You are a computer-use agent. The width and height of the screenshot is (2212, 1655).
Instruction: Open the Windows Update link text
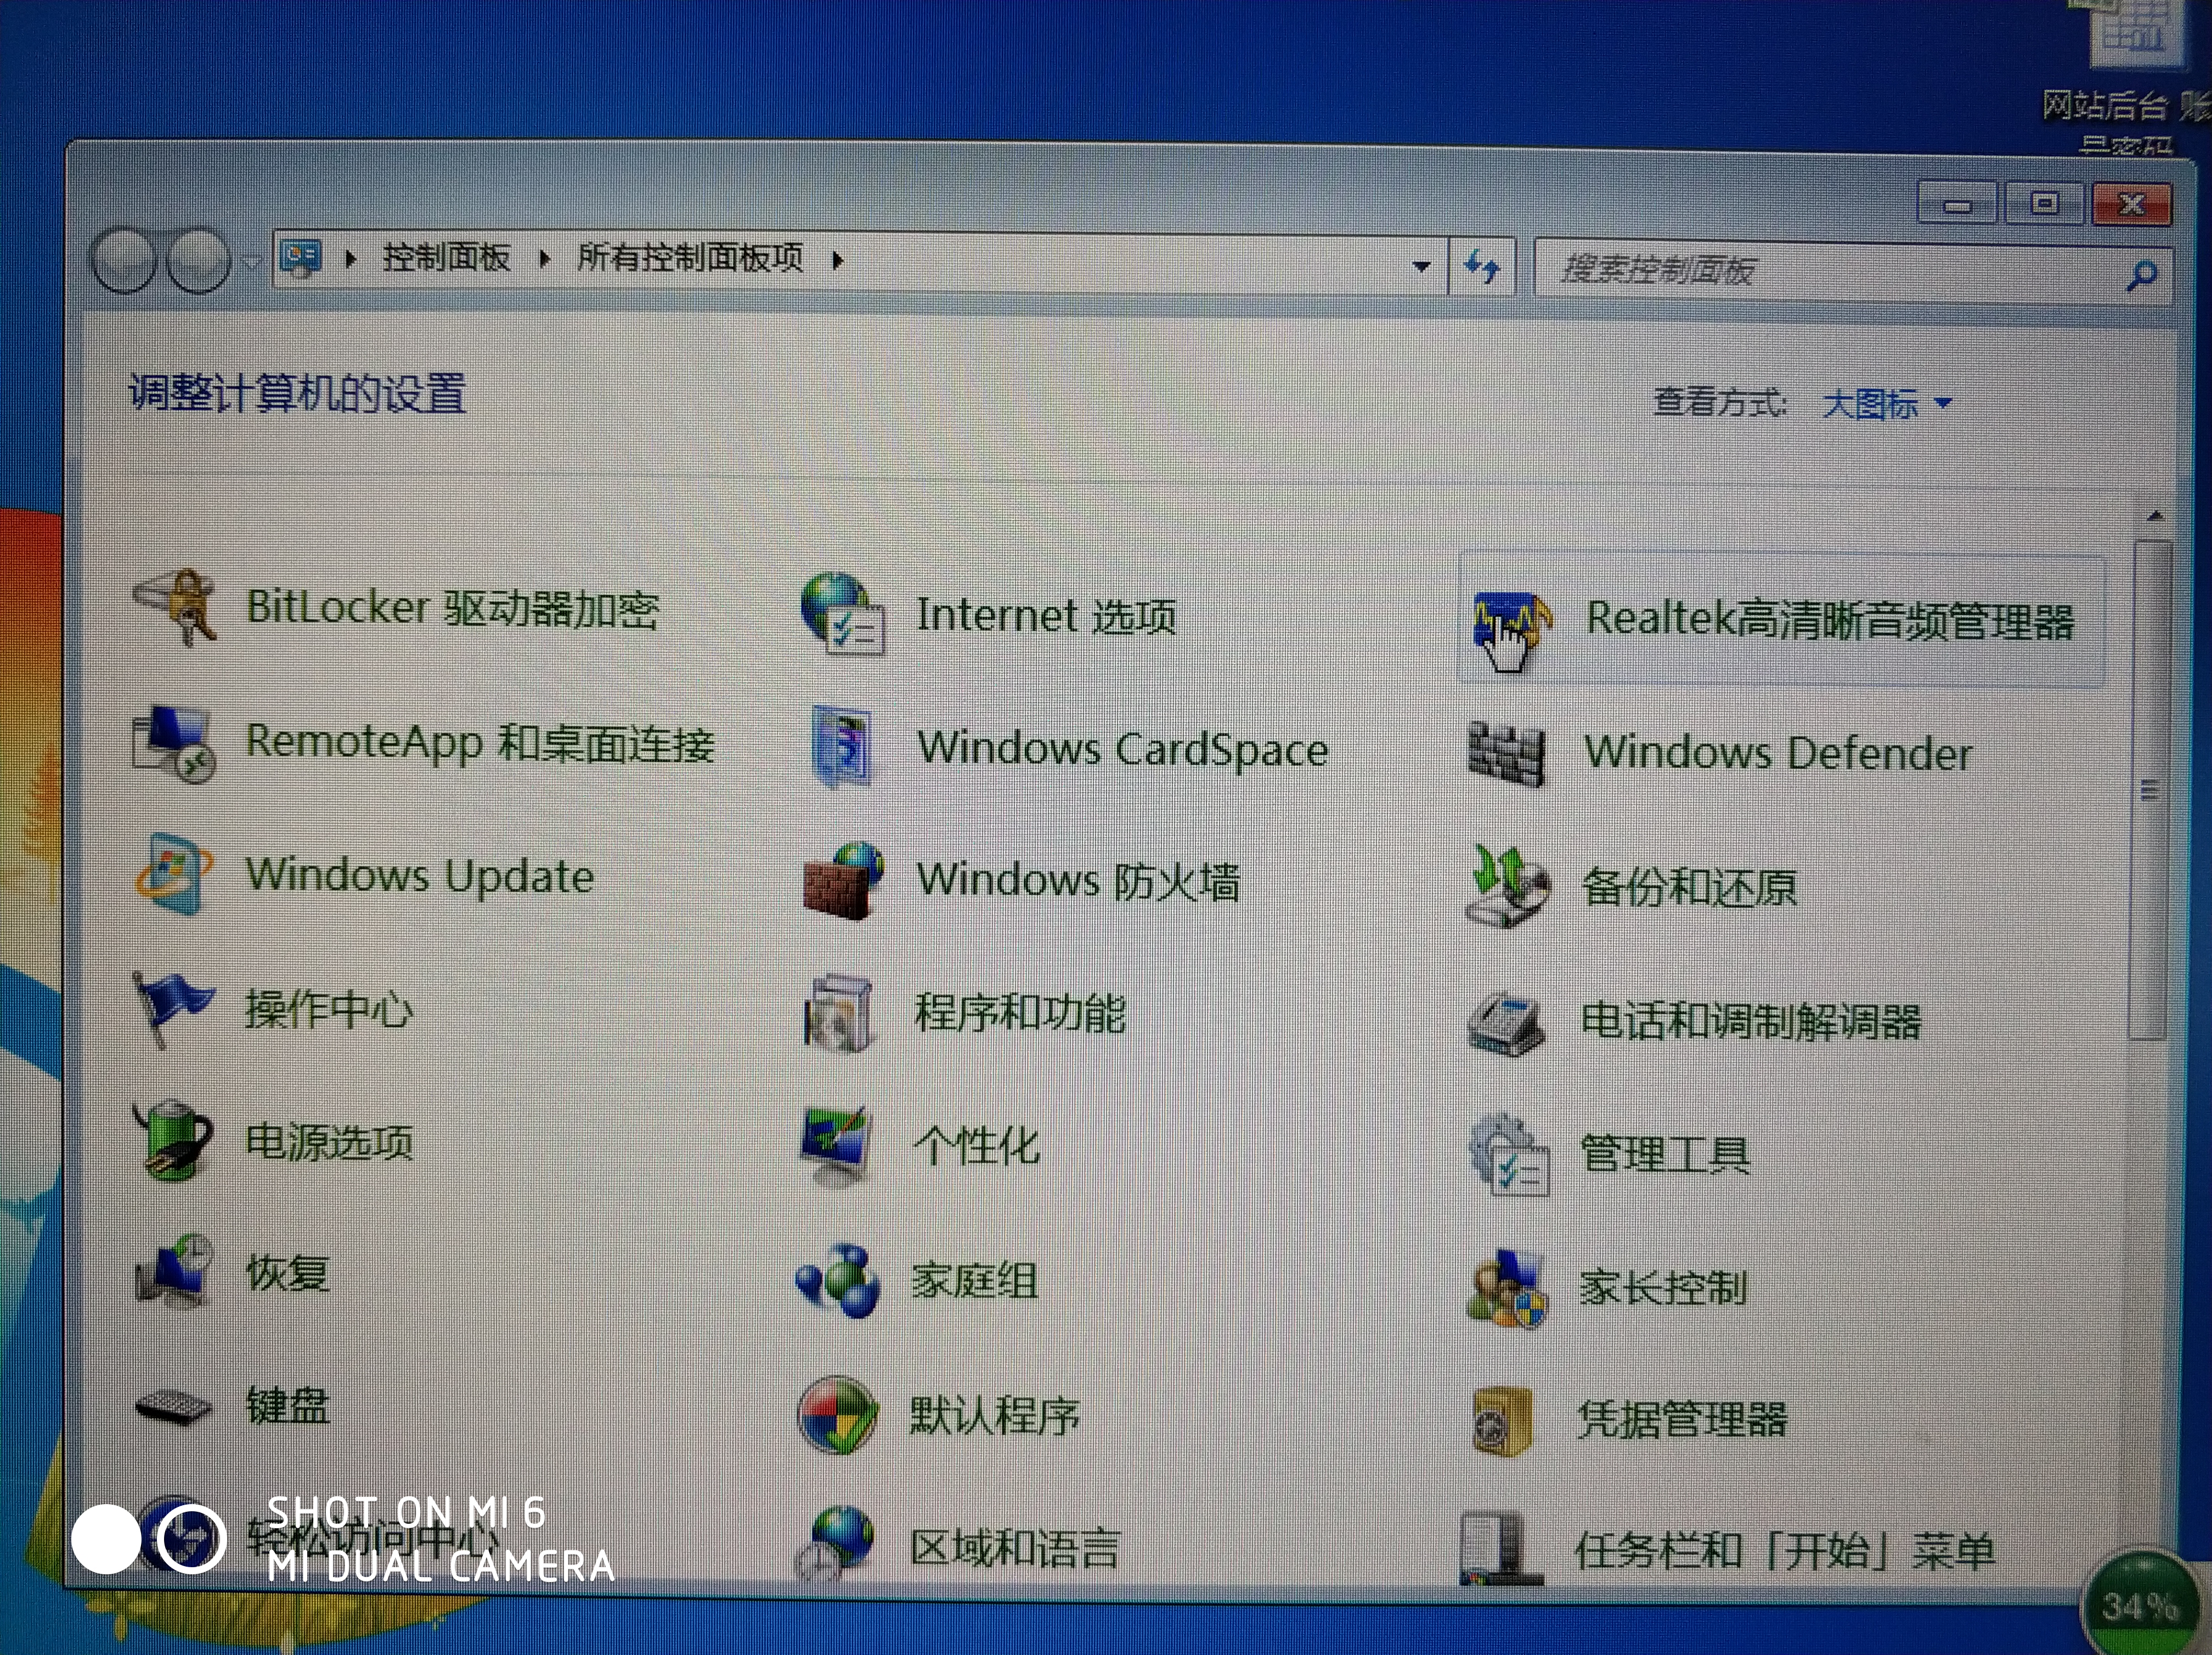coord(420,876)
